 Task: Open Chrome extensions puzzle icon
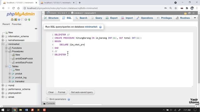pyautogui.click(x=187, y=8)
